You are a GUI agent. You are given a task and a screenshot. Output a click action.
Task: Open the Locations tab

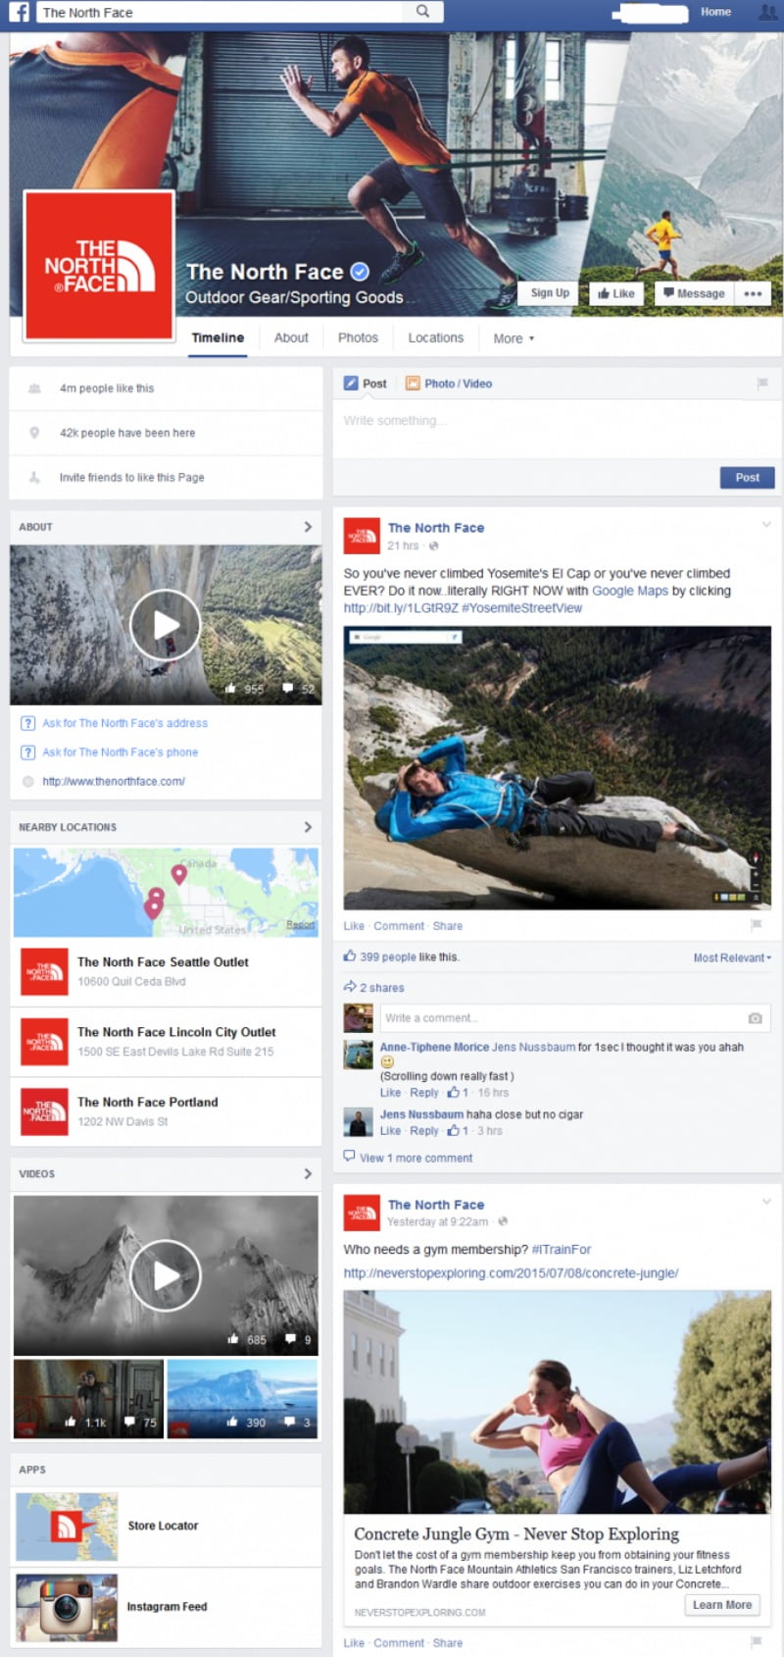(x=435, y=337)
